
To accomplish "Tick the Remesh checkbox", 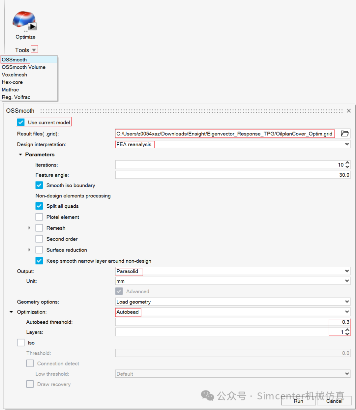I will pos(39,228).
